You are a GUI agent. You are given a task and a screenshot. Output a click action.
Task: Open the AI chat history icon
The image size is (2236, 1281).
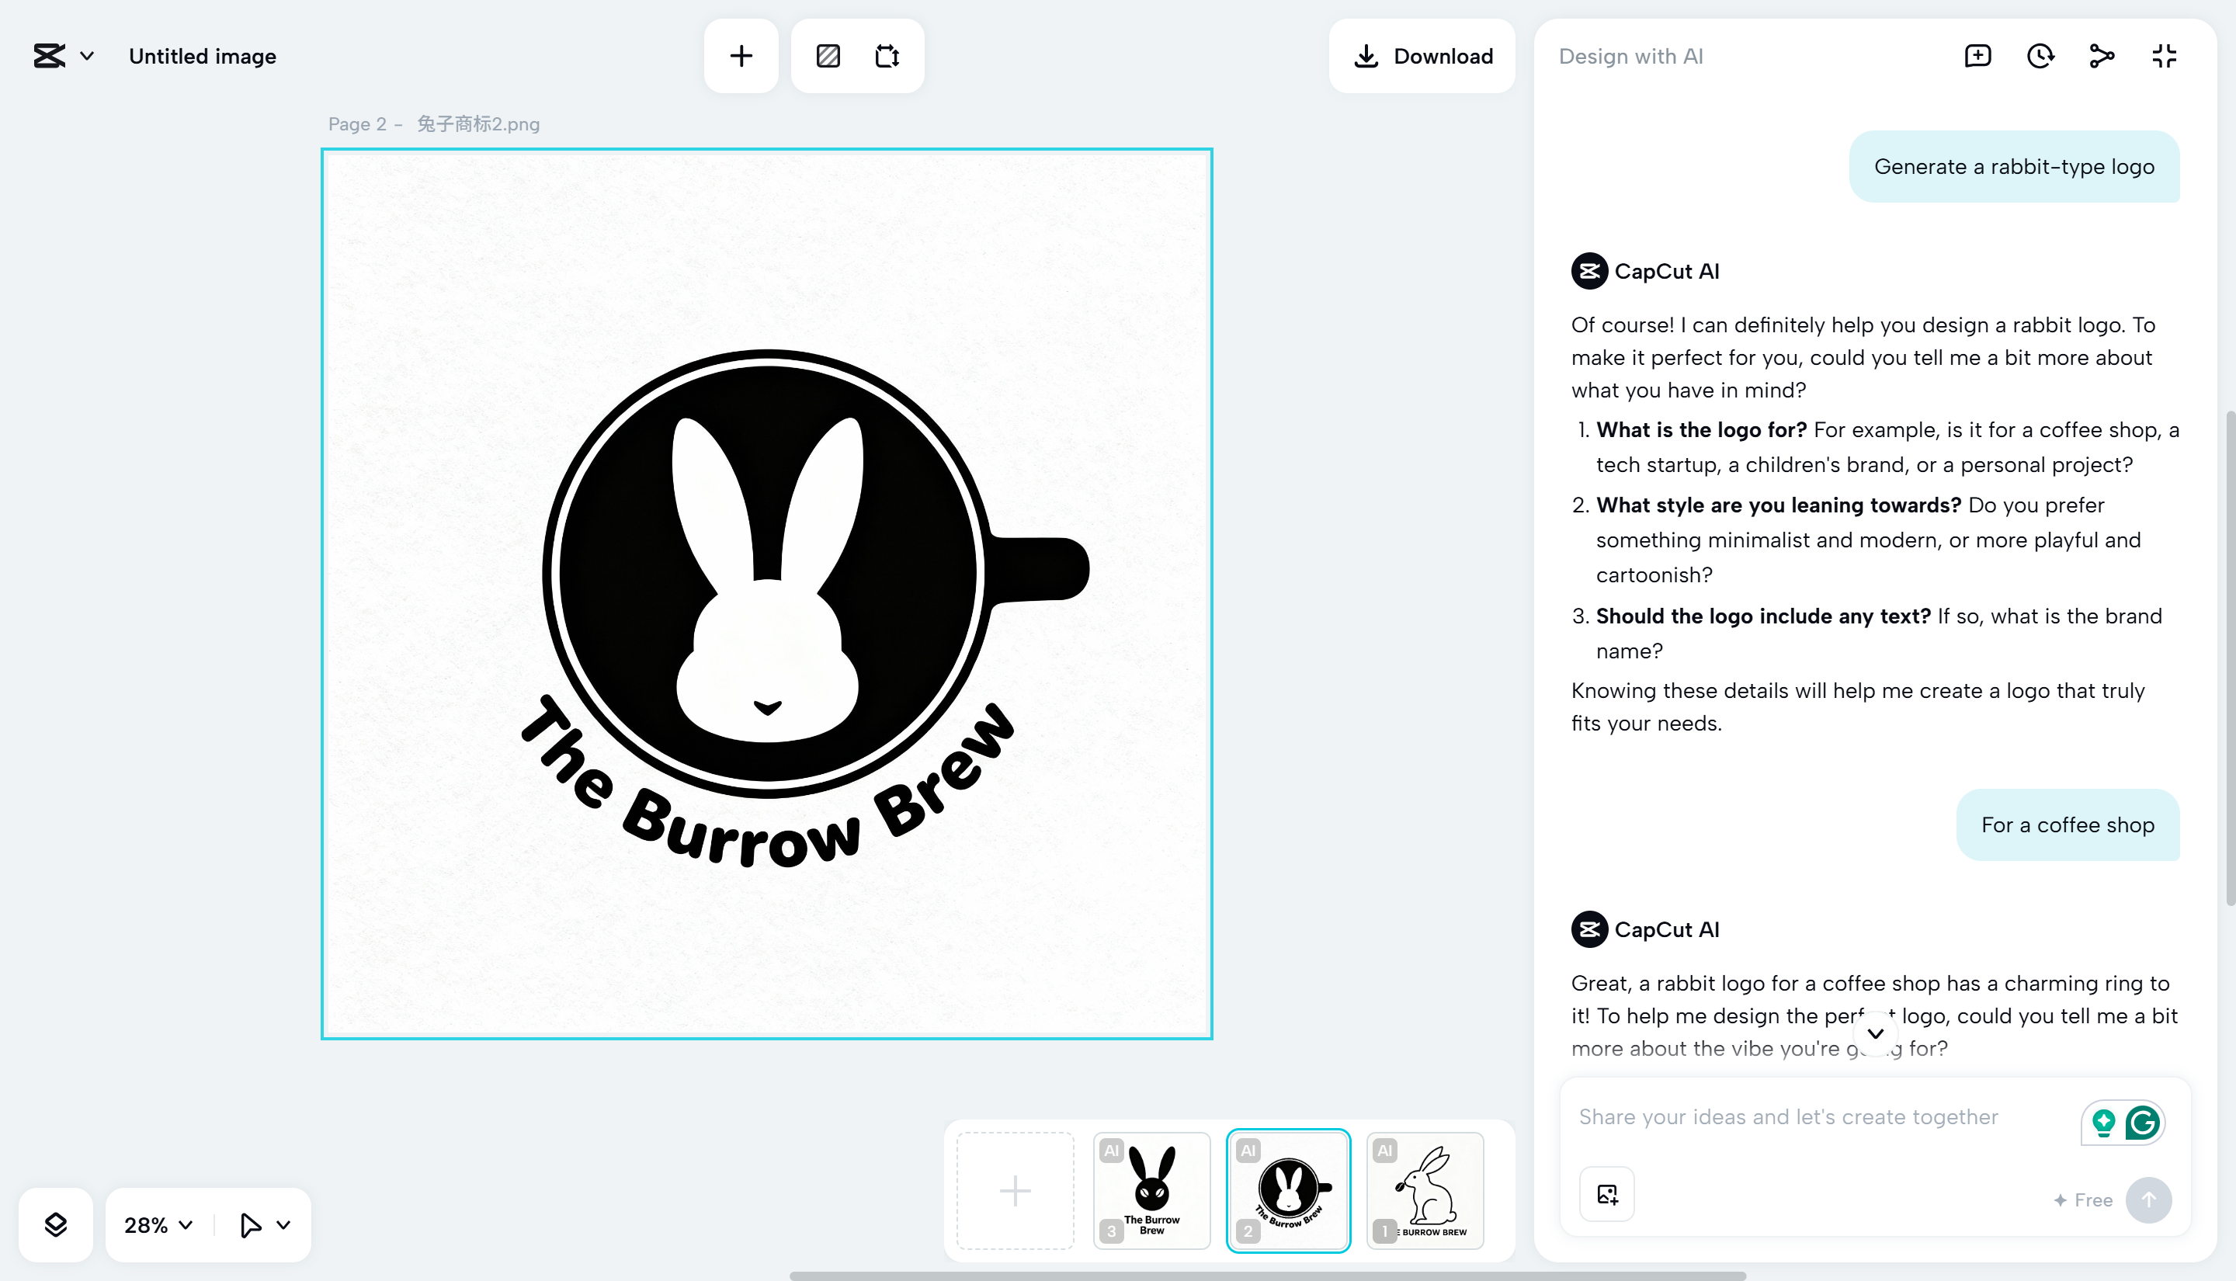[2040, 57]
